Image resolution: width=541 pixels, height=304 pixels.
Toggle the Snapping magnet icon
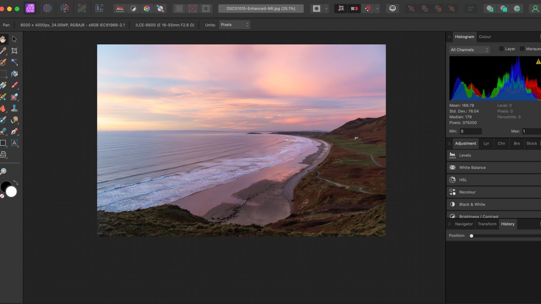[368, 8]
